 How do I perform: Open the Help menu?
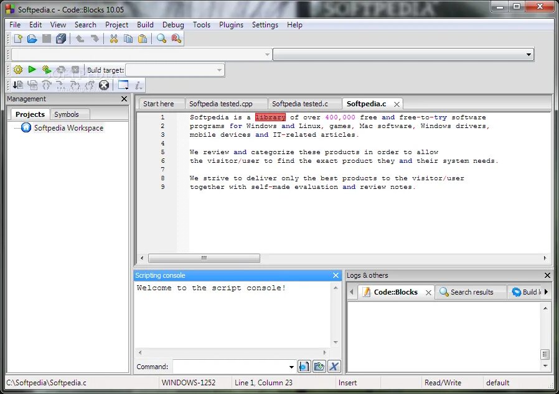(294, 25)
